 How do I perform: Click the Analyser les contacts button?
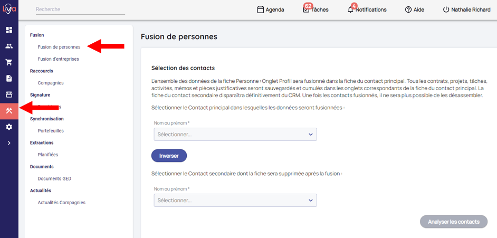(x=453, y=222)
